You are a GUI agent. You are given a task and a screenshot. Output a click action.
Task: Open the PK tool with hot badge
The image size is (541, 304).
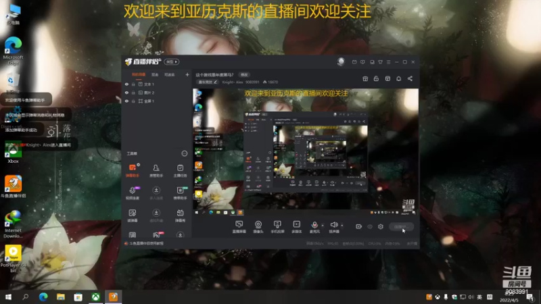[157, 234]
